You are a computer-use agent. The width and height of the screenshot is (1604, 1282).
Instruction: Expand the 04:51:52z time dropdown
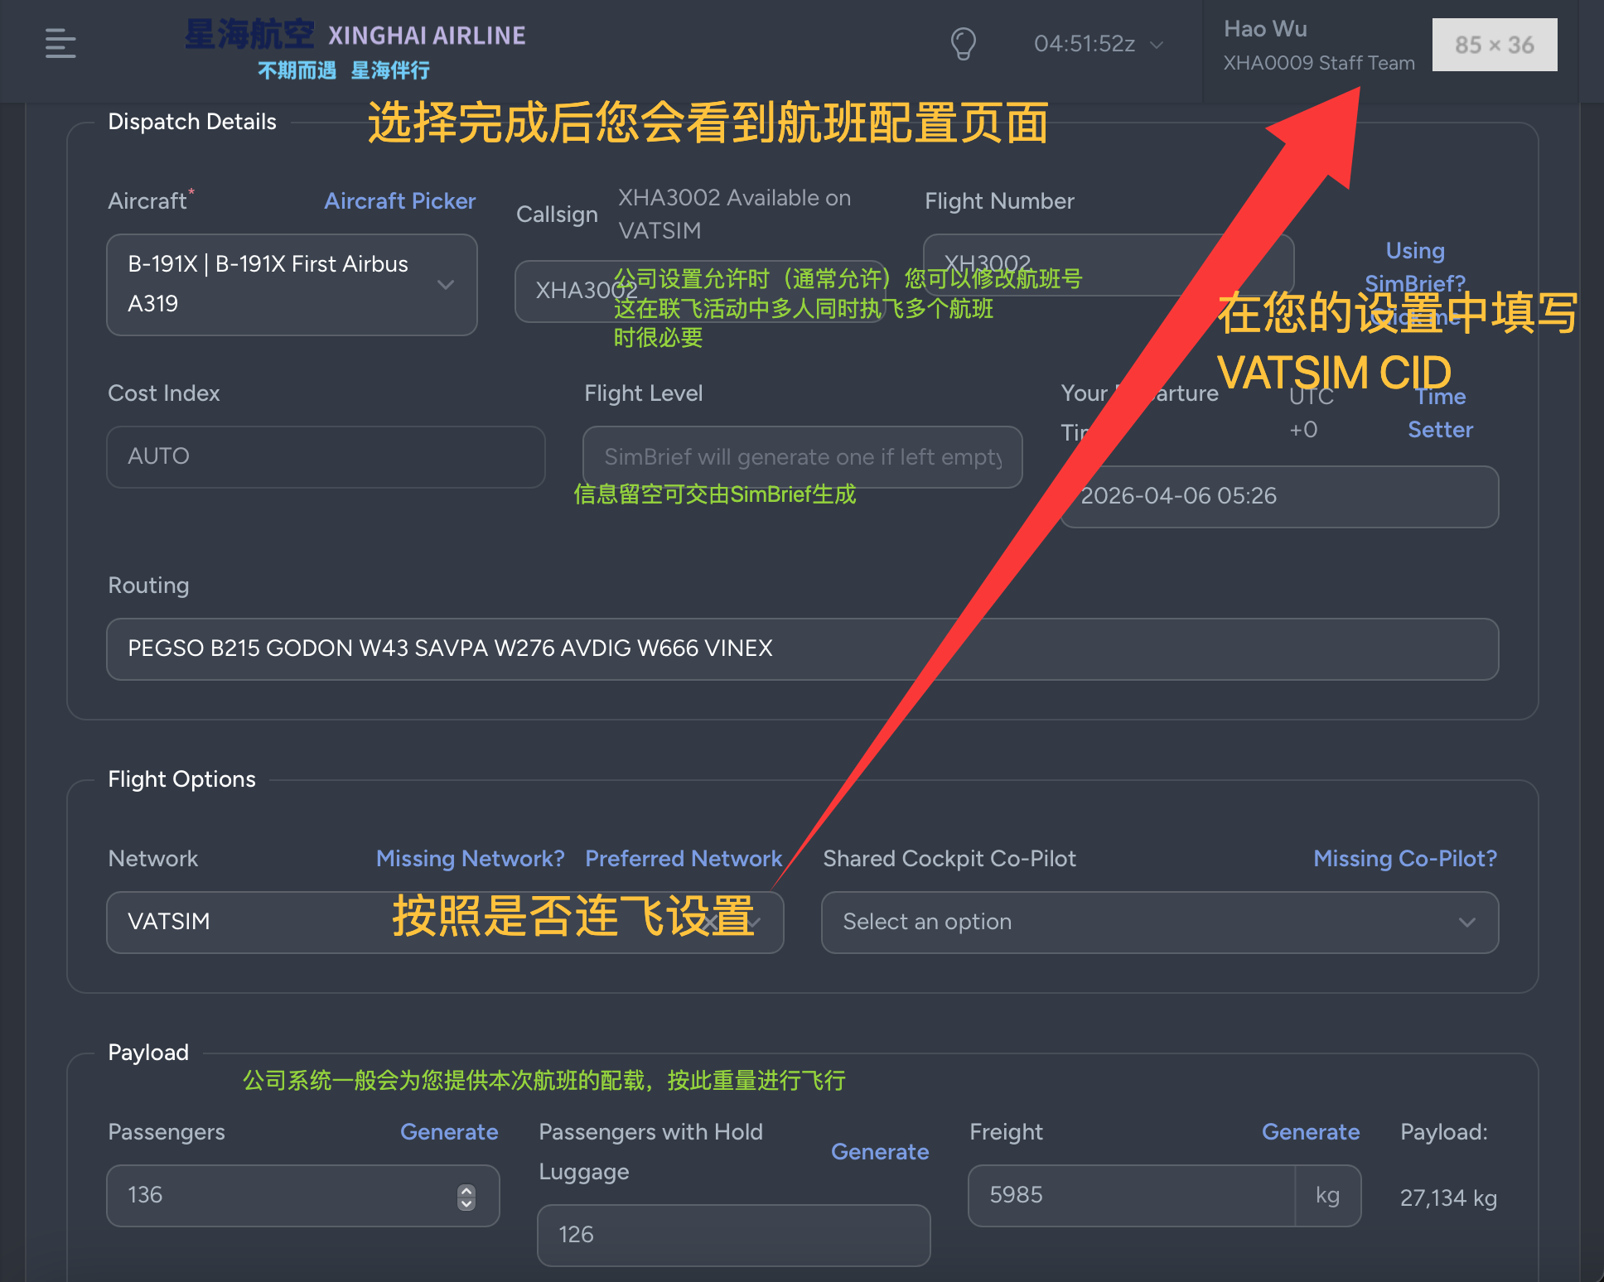point(1099,44)
